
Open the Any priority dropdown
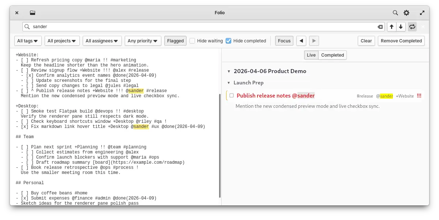pos(143,41)
